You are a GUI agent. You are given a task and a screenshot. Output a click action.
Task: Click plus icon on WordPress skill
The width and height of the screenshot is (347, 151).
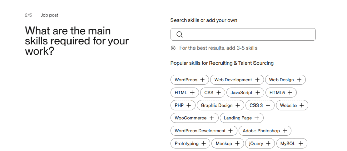[202, 80]
